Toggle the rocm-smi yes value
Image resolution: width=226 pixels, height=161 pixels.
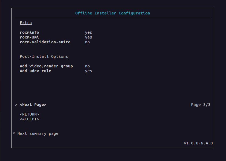click(x=88, y=37)
